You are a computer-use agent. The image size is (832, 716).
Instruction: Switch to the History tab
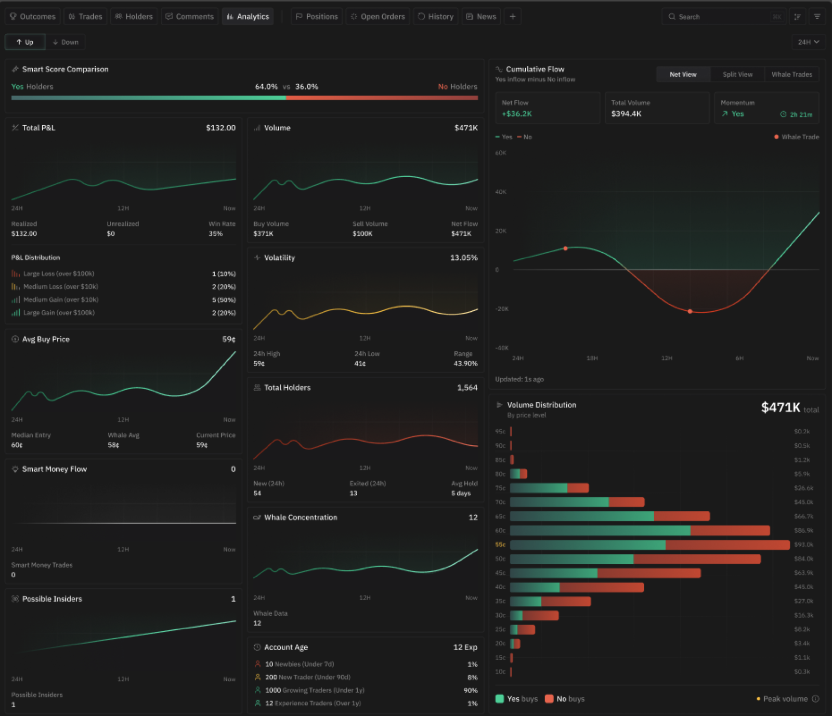[436, 17]
